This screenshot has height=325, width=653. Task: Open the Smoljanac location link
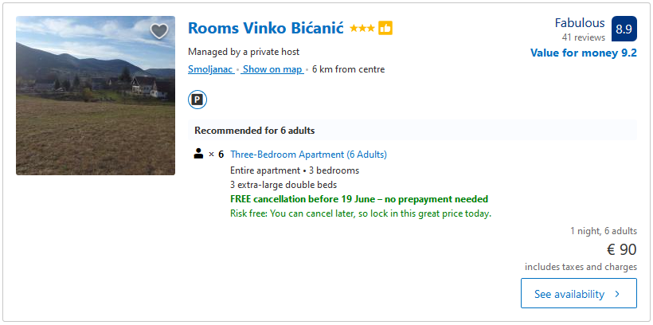(210, 69)
